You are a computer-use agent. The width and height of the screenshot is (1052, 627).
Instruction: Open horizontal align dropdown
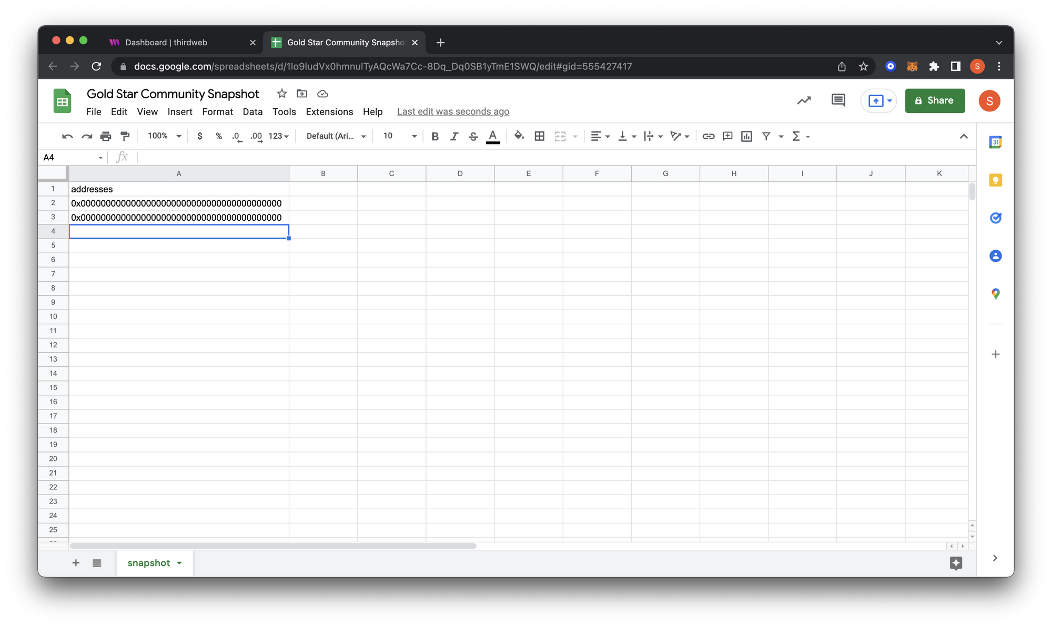click(x=600, y=136)
